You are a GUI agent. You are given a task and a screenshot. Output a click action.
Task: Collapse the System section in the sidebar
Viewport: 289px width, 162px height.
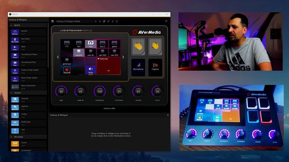[11, 93]
